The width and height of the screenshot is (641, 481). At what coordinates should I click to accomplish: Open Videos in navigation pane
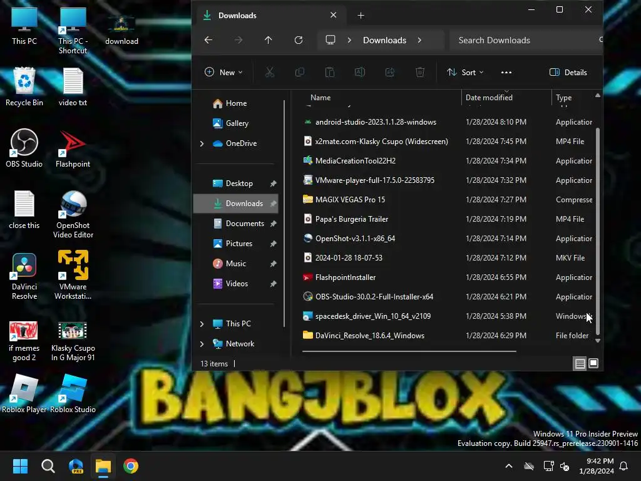(236, 284)
